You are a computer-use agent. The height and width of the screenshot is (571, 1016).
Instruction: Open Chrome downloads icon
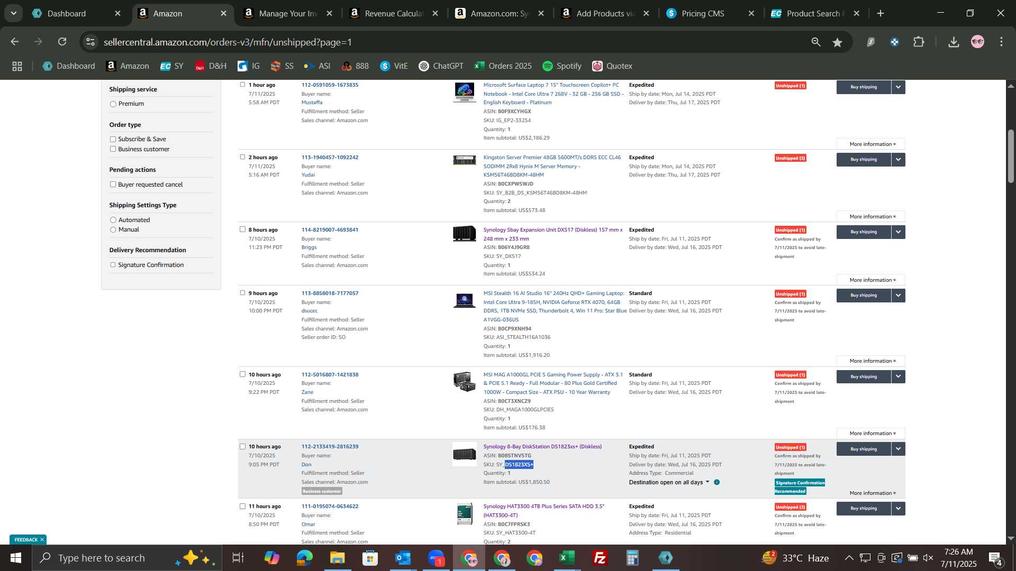954,42
